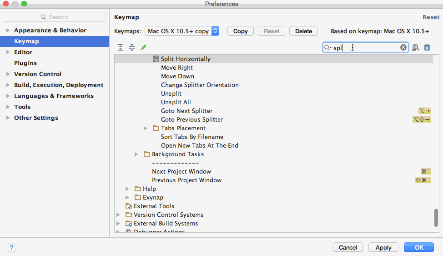Click the pencil Edit Shortcut icon
This screenshot has height=256, width=443.
(143, 47)
